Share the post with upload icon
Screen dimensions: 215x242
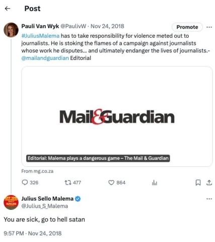(x=209, y=183)
